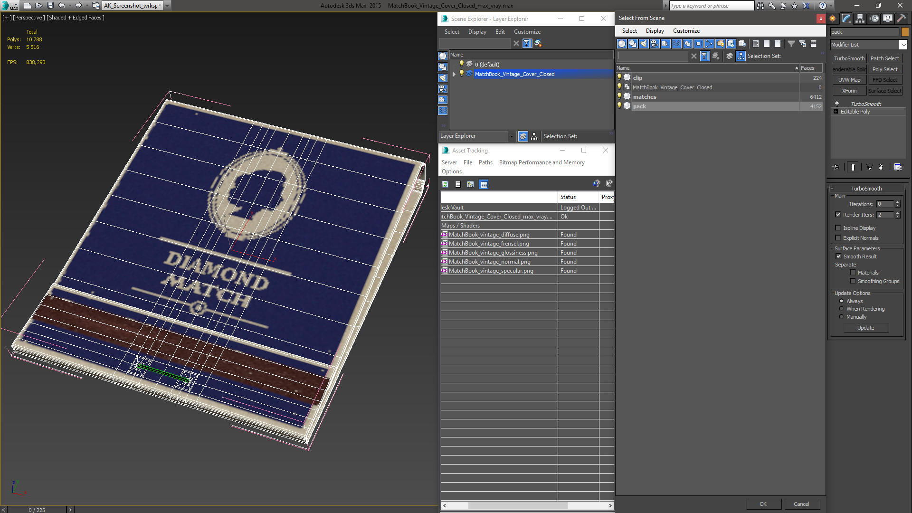Increase Iterations spinner arrow

pos(898,202)
